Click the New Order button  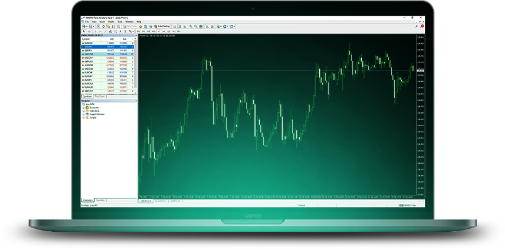pos(130,27)
